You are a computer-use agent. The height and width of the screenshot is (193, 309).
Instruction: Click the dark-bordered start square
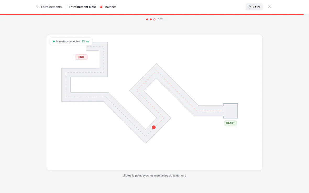pos(230,111)
